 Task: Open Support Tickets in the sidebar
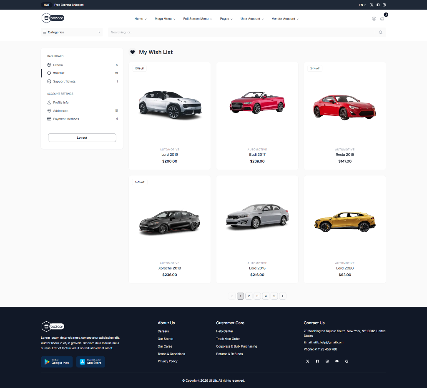[x=64, y=81]
